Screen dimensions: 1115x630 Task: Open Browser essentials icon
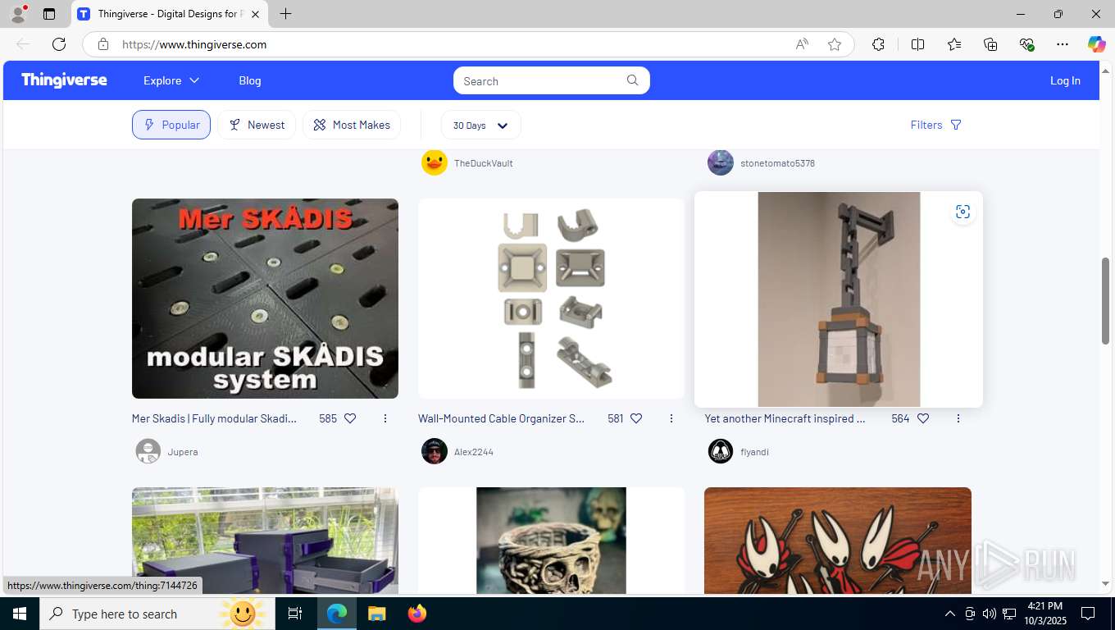pyautogui.click(x=1026, y=44)
